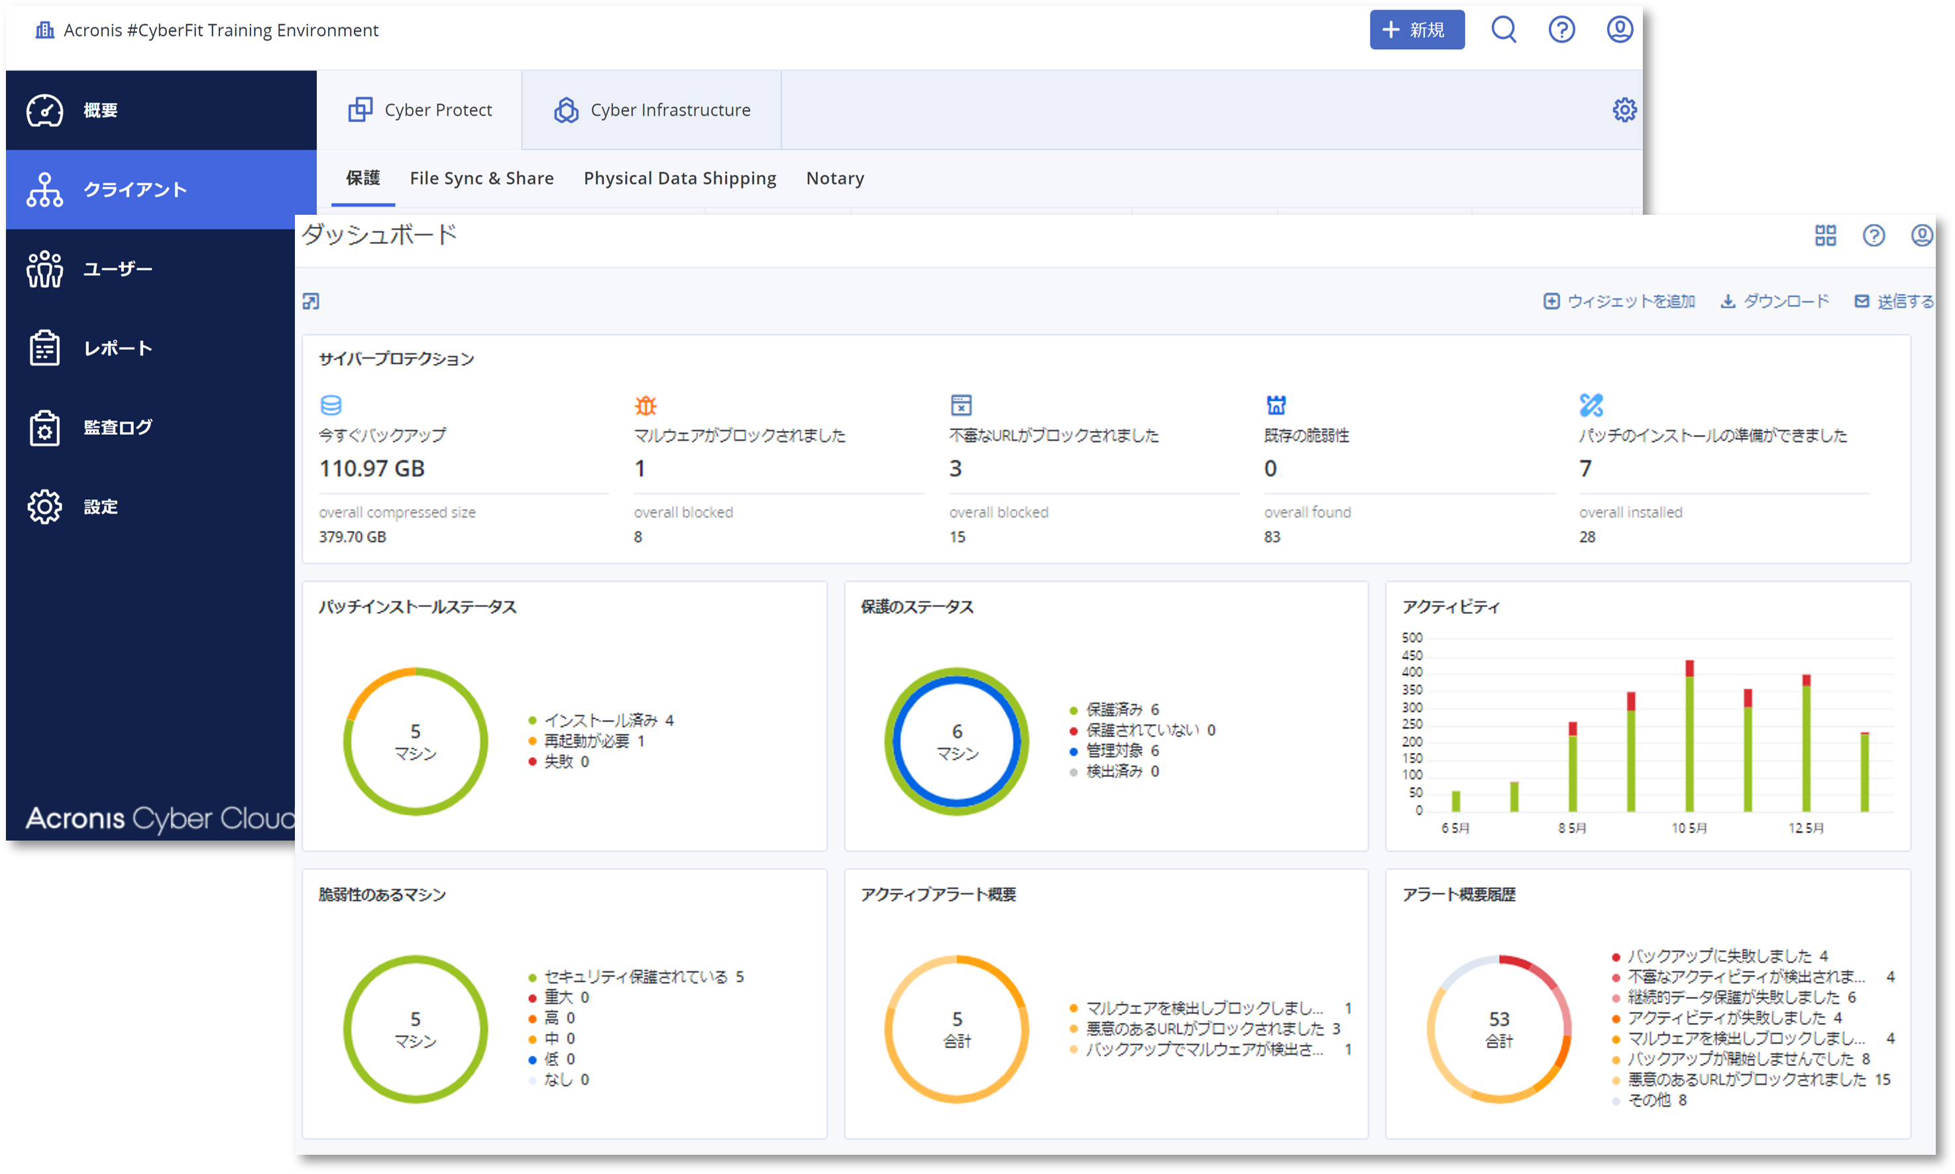Select クライアント in the sidebar
Viewport: 1955px width, 1174px height.
coord(160,189)
